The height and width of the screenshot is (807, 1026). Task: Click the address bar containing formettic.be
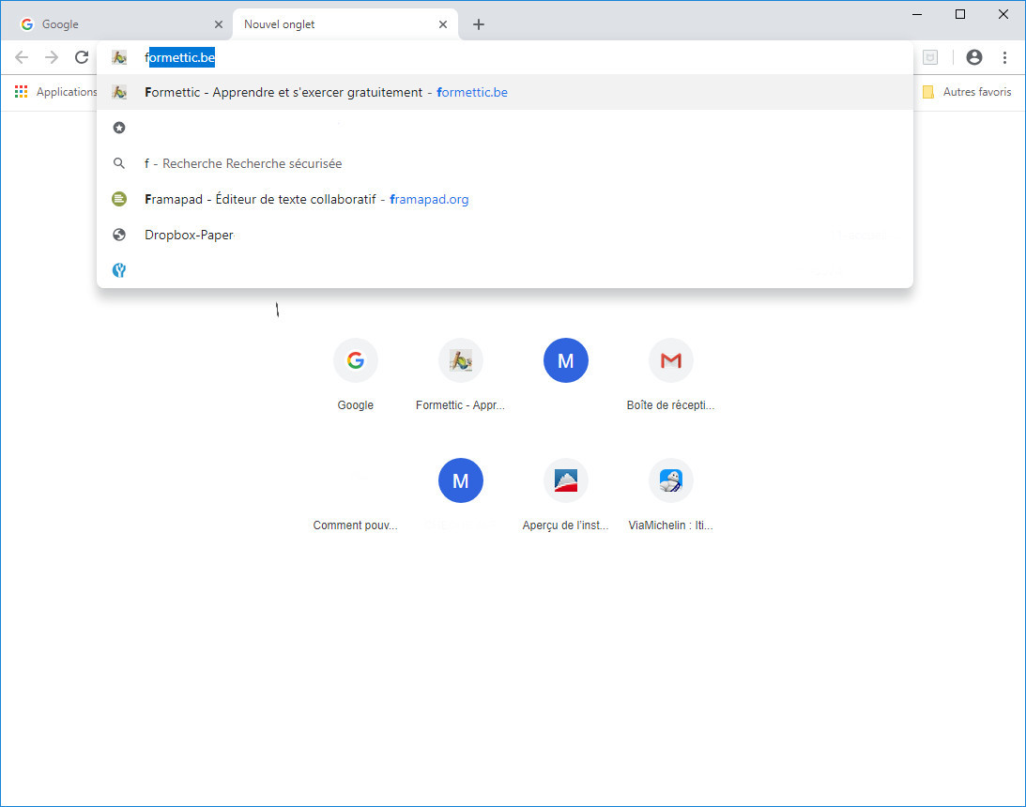(x=504, y=57)
